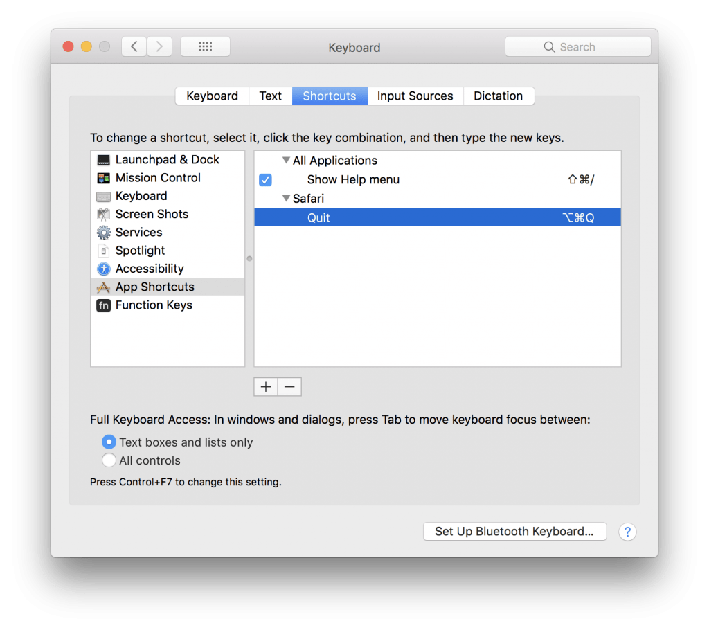Click the Shift-Command-slash key combination
Viewport: 709px width, 630px height.
tap(581, 180)
